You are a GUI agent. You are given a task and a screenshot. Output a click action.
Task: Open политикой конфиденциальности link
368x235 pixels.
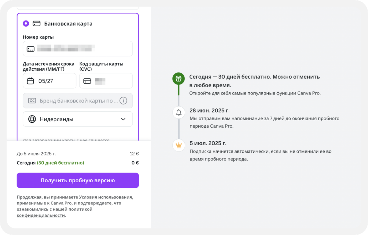pyautogui.click(x=55, y=212)
